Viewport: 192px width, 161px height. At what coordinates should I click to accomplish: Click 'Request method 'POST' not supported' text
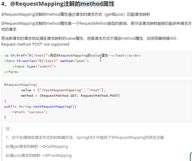(x=35, y=44)
